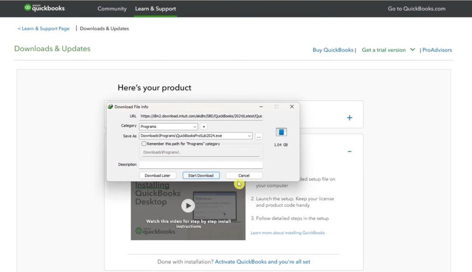The image size is (472, 272).
Task: Click the Start Download button
Action: coord(201,175)
